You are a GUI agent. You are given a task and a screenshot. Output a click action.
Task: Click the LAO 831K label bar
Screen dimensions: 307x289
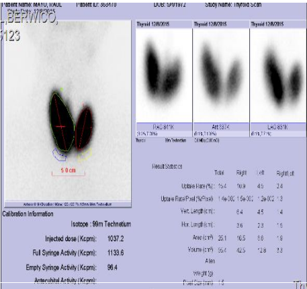click(x=278, y=127)
